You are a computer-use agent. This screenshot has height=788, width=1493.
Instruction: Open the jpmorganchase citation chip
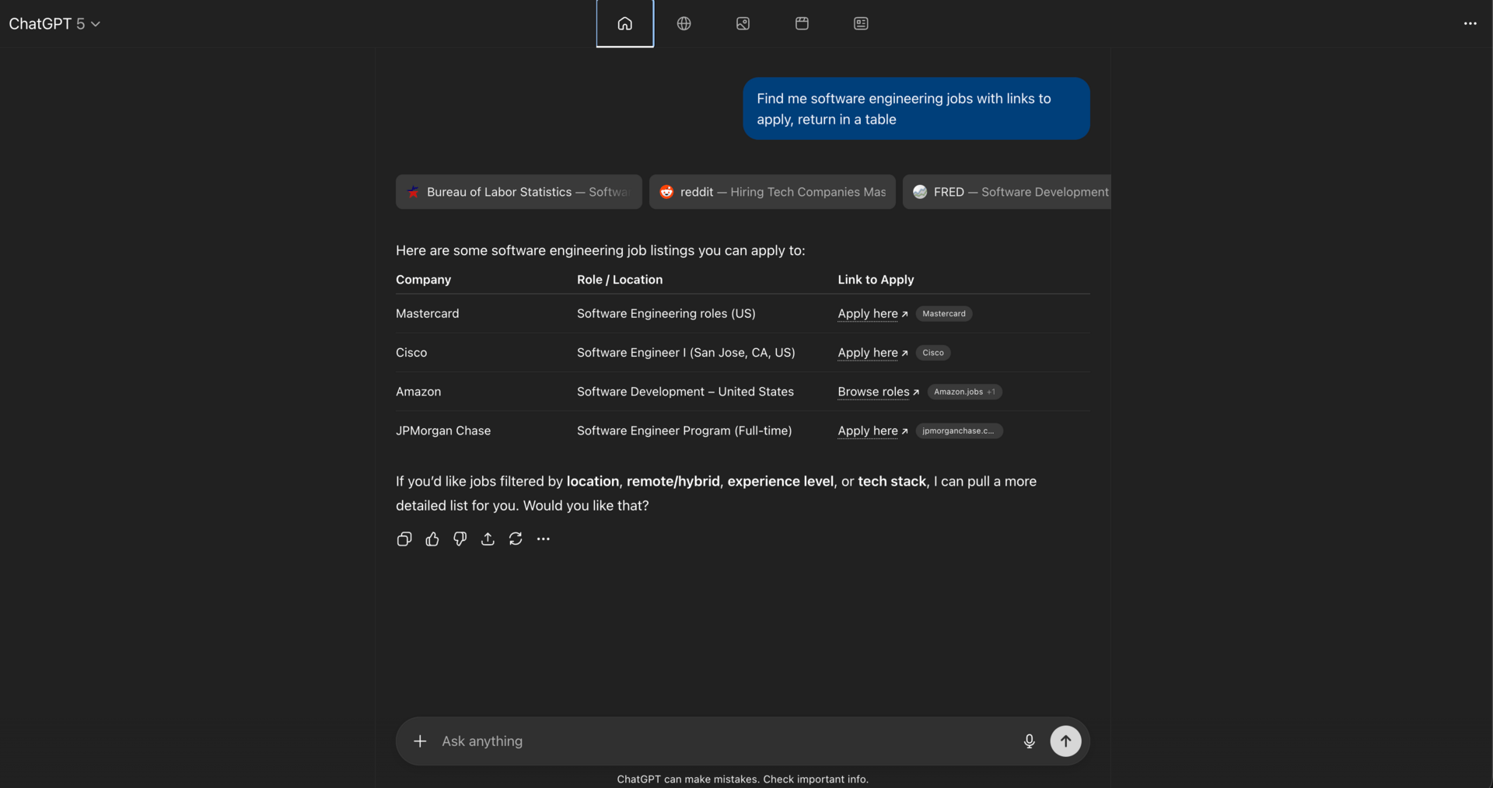(x=959, y=431)
